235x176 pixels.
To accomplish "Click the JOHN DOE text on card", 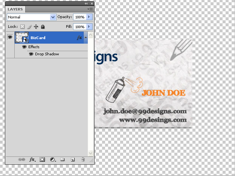I will pyautogui.click(x=163, y=93).
